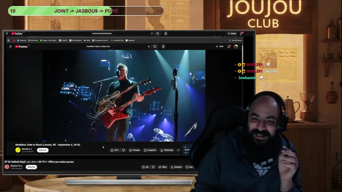Start voice search beside the Metallica query

(163, 46)
